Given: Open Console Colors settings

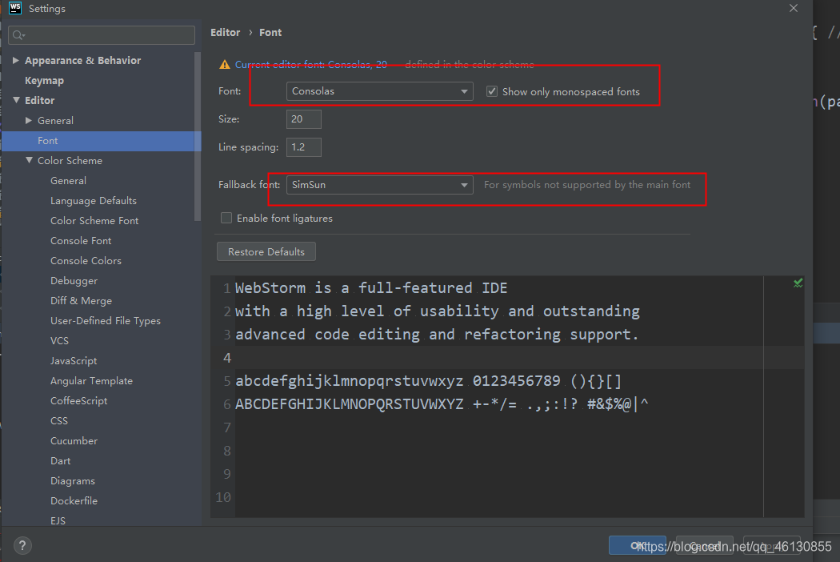Looking at the screenshot, I should coord(86,261).
